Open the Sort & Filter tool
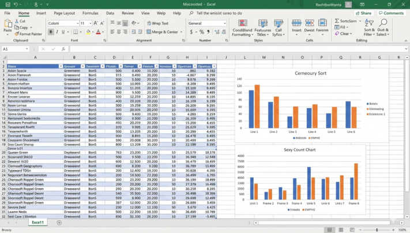 coord(369,25)
